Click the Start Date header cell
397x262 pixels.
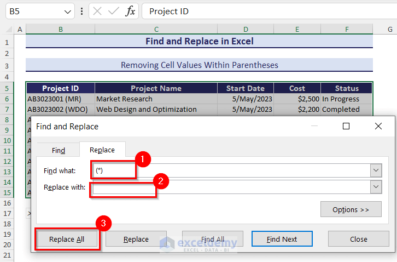coord(246,88)
